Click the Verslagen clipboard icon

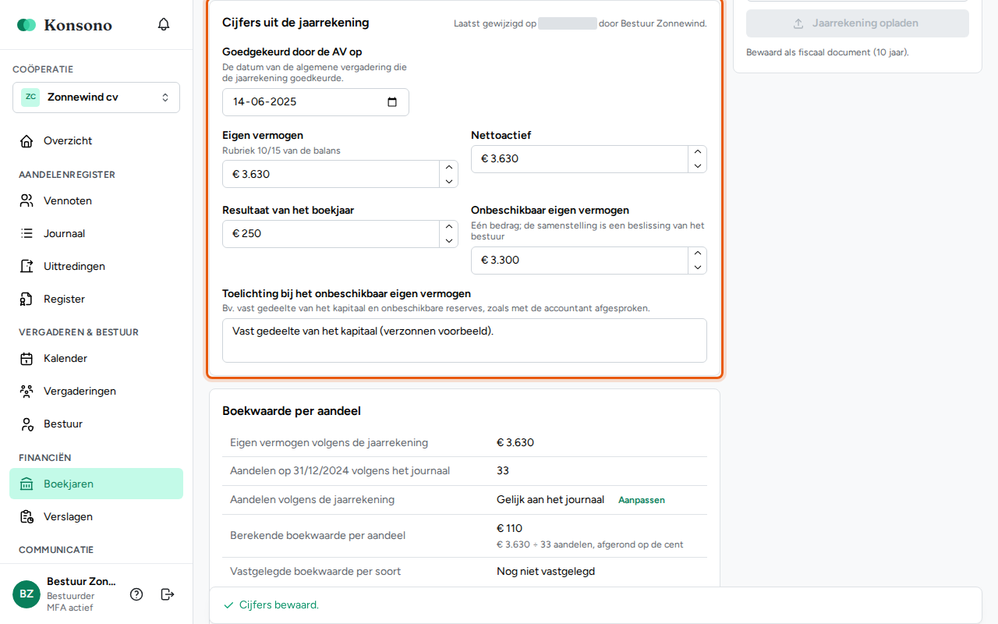point(27,517)
